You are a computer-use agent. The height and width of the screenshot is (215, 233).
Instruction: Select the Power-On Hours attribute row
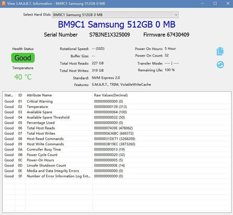click(117, 160)
